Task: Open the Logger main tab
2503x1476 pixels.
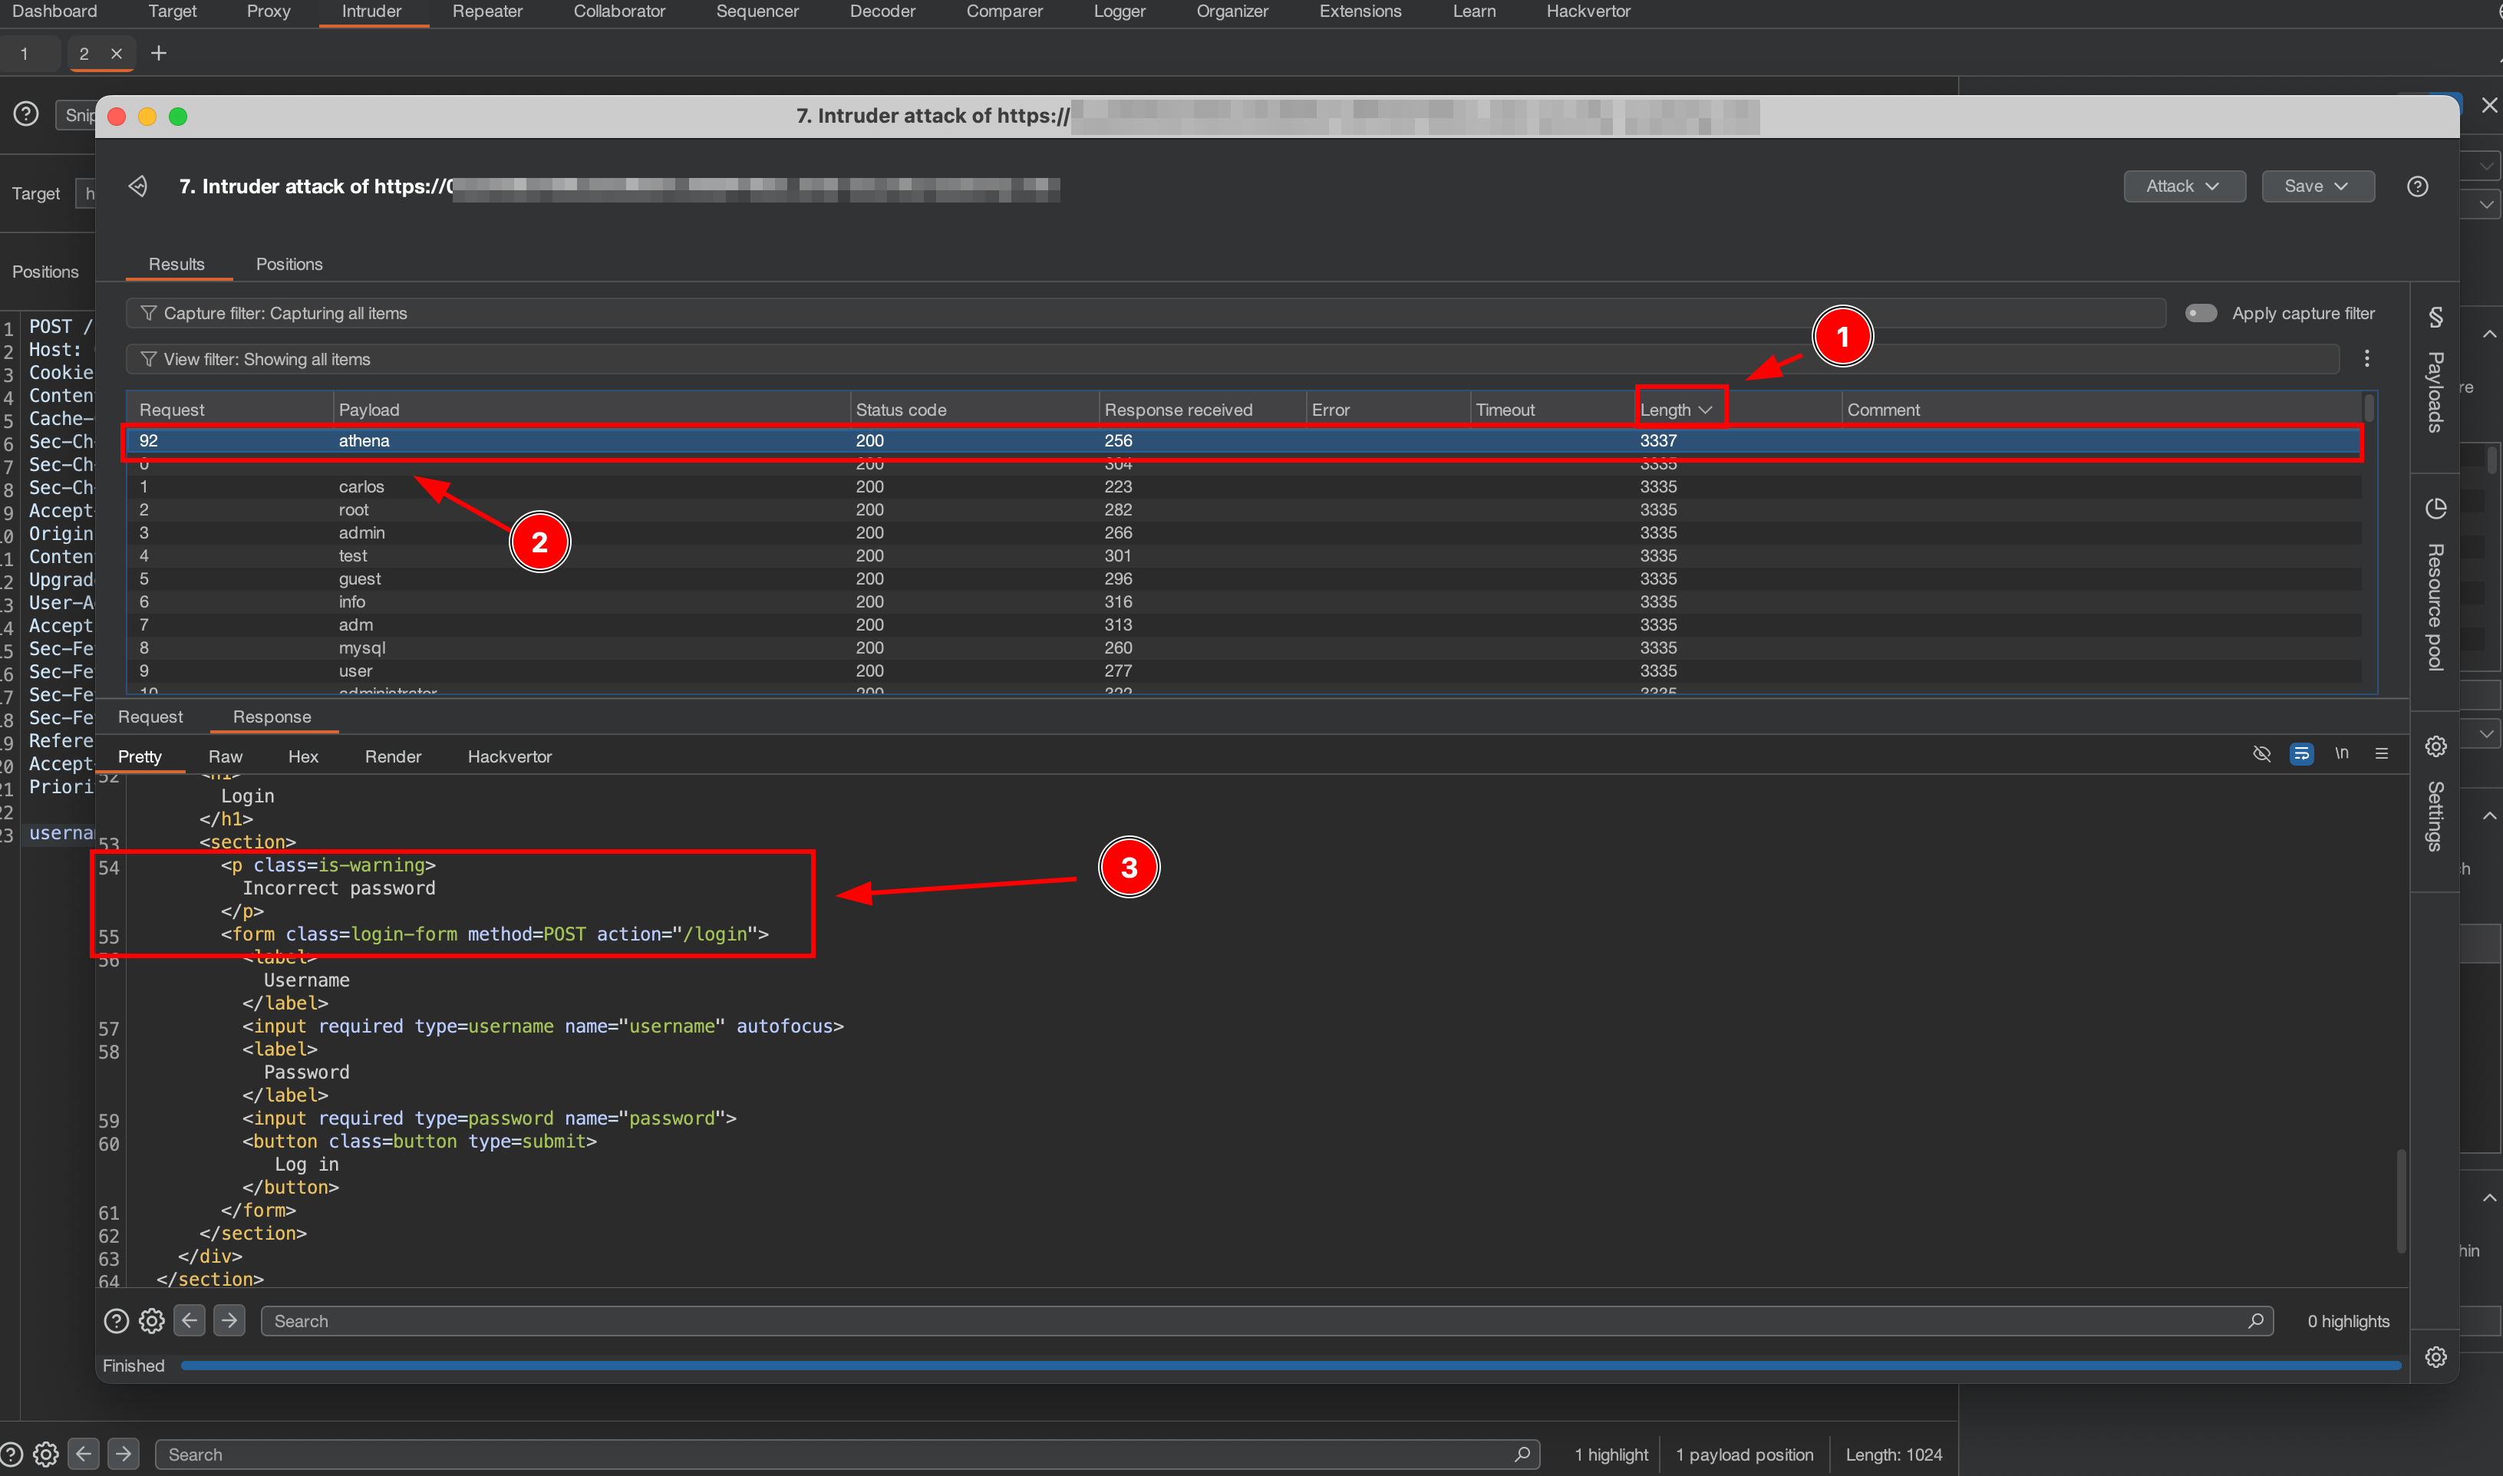Action: [x=1120, y=11]
